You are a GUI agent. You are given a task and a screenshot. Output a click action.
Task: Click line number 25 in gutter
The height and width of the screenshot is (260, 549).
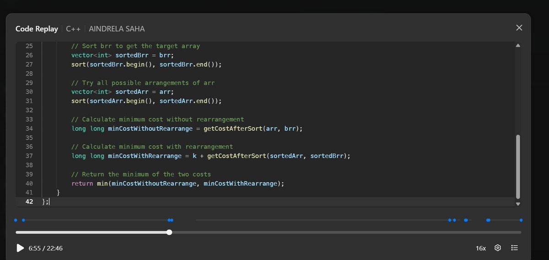click(x=29, y=46)
